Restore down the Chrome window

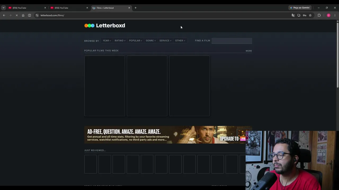pos(327,8)
